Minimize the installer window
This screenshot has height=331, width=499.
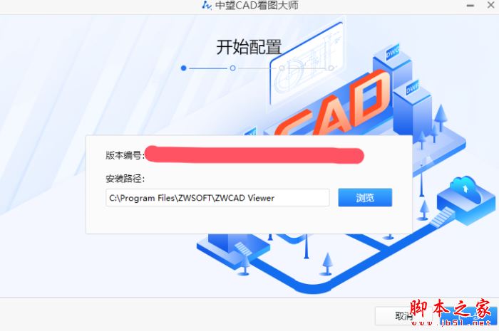pos(470,6)
